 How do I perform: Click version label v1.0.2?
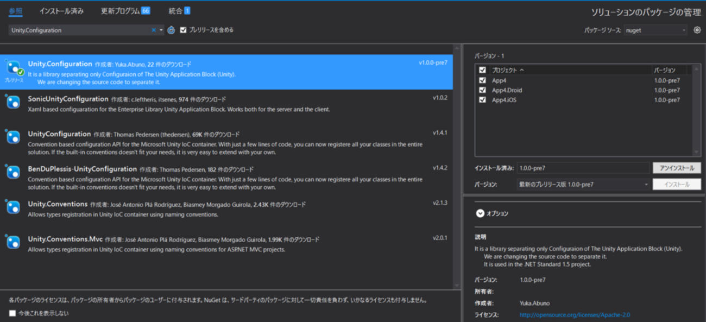pyautogui.click(x=440, y=98)
